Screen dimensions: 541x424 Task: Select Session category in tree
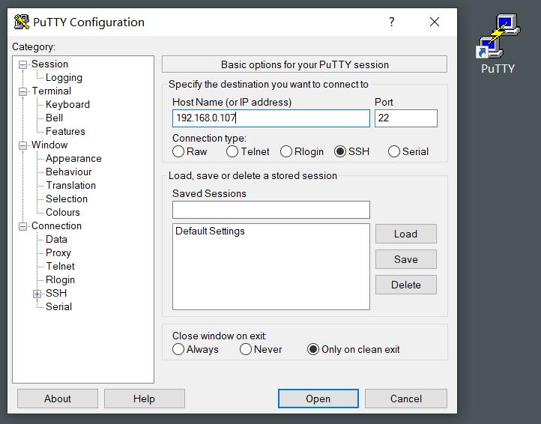[x=49, y=64]
